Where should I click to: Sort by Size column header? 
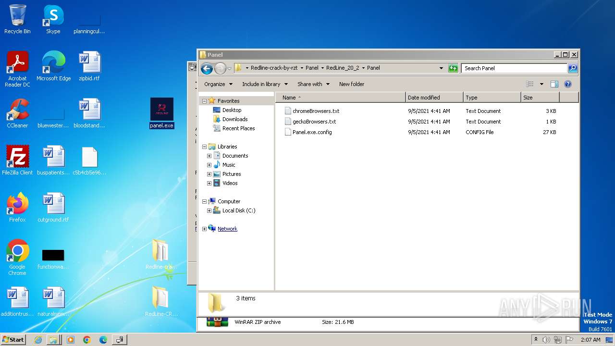pyautogui.click(x=541, y=98)
